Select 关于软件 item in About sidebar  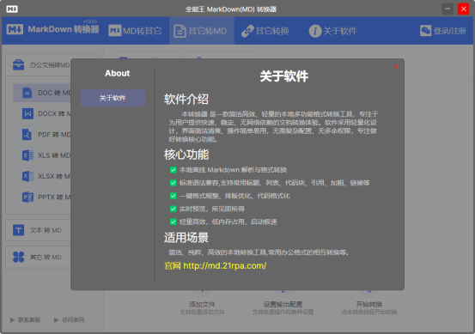click(x=113, y=98)
